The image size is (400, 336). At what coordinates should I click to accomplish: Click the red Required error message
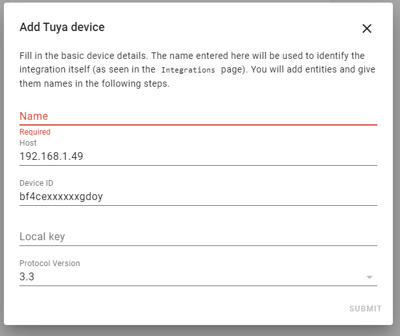[35, 132]
